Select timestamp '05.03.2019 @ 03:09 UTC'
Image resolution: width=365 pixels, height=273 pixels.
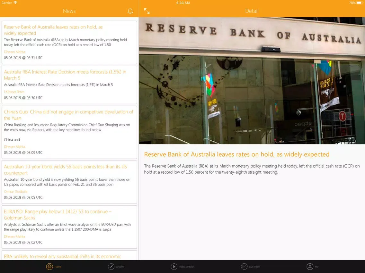23,153
